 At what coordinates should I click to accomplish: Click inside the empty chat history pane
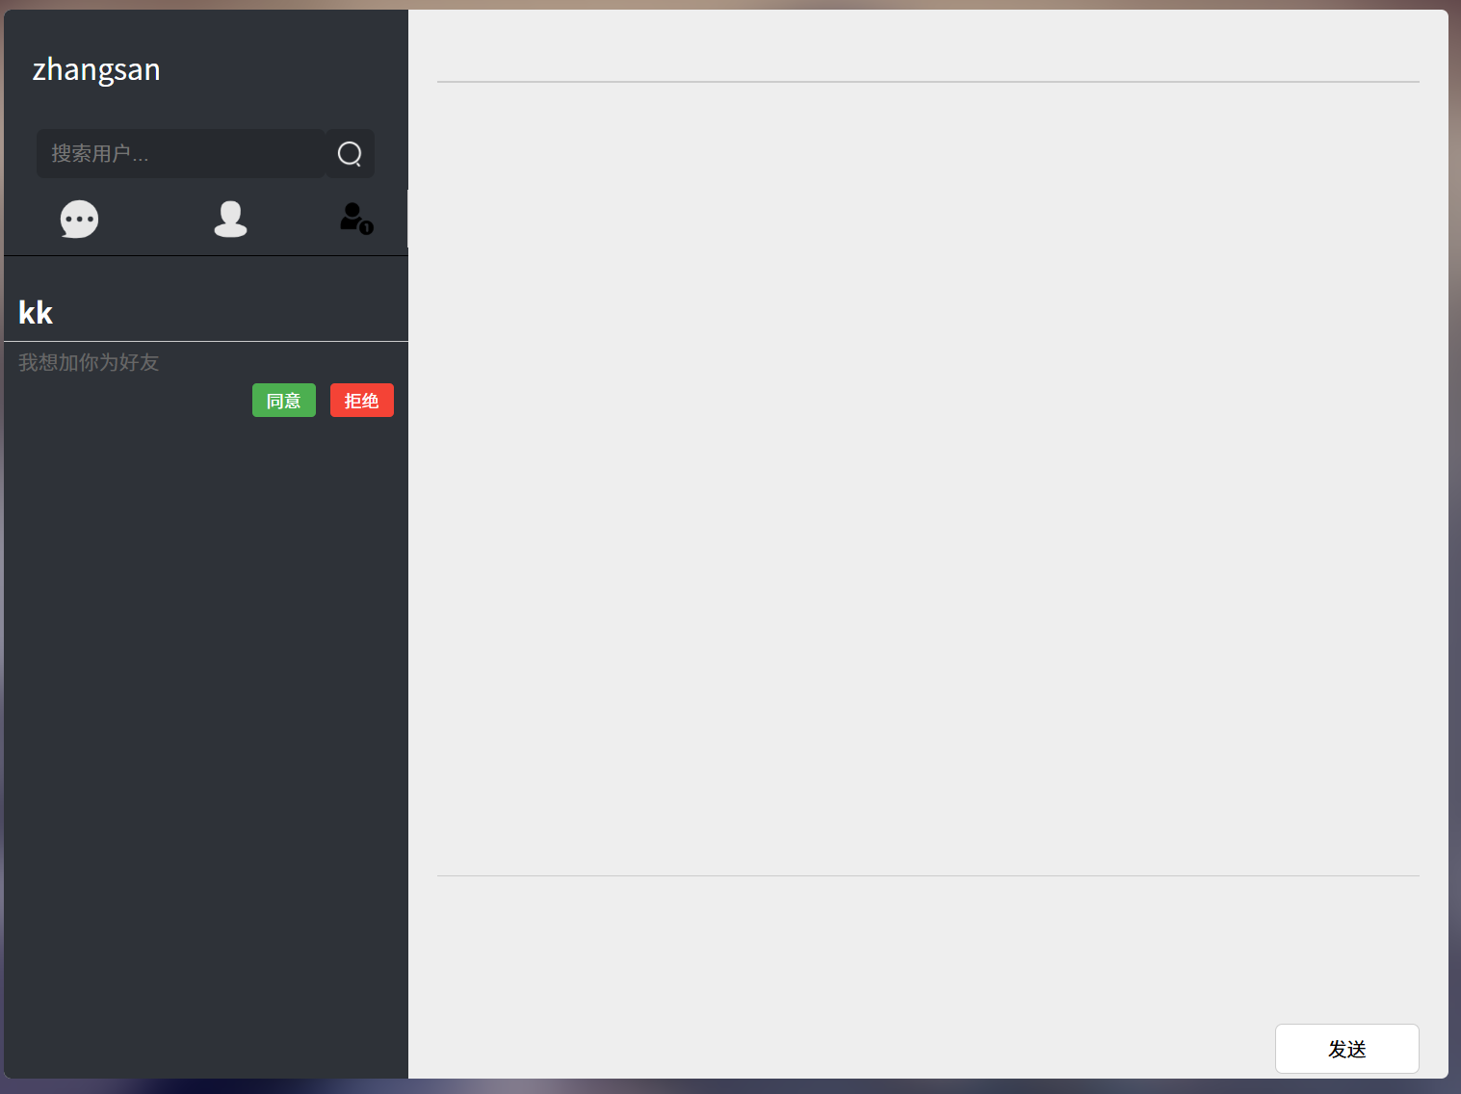(928, 479)
